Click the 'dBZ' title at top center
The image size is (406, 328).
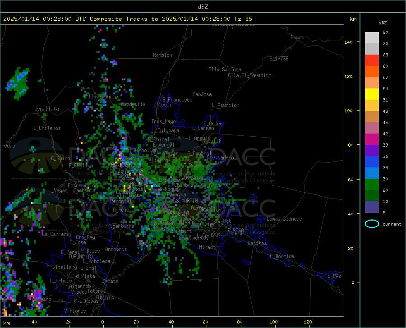pos(203,7)
